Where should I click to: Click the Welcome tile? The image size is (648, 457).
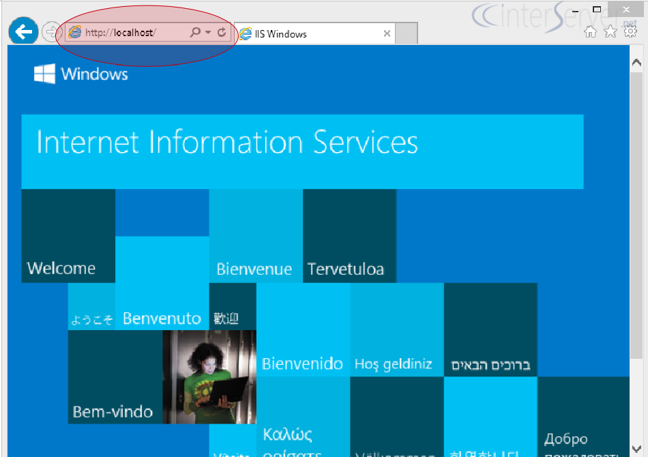68,236
